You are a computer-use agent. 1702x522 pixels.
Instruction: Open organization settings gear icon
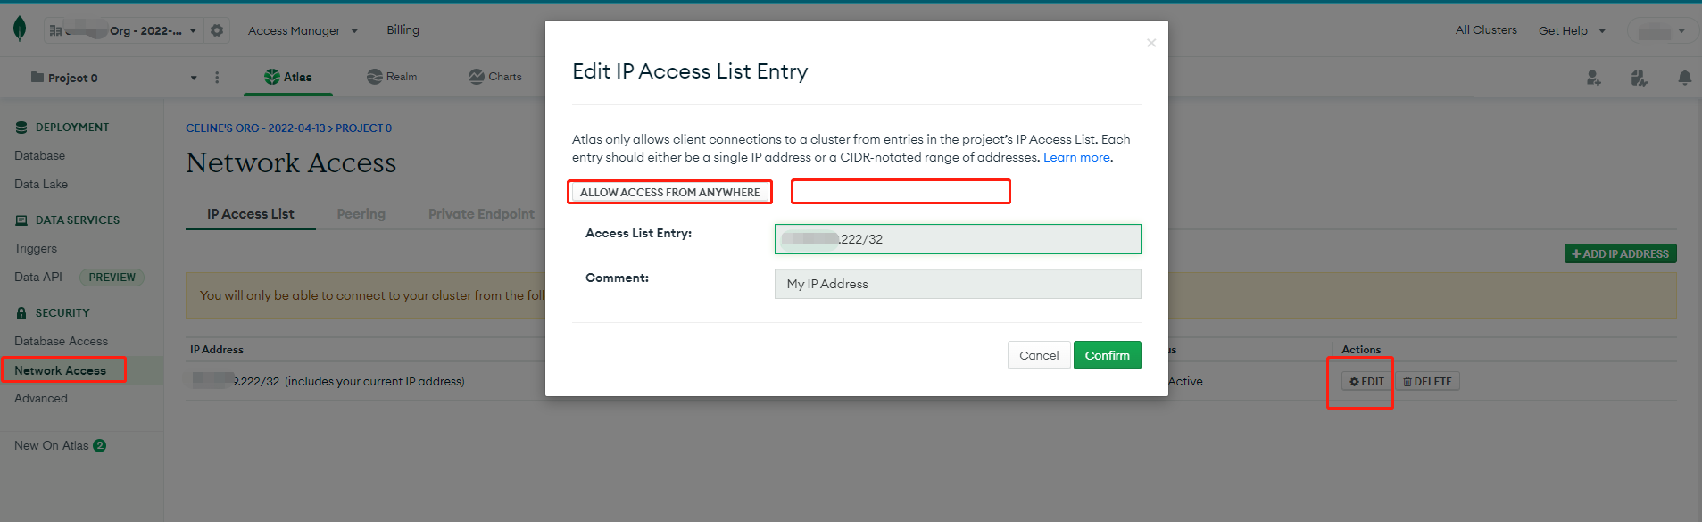(217, 30)
